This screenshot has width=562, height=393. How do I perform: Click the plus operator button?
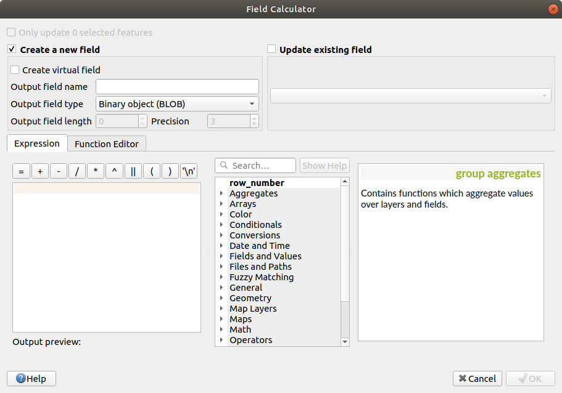(x=39, y=172)
